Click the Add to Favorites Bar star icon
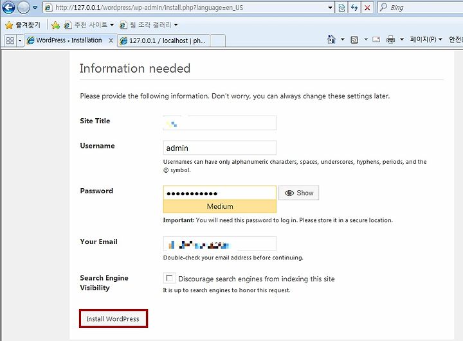Viewport: 463px width, 341px height. pos(55,25)
